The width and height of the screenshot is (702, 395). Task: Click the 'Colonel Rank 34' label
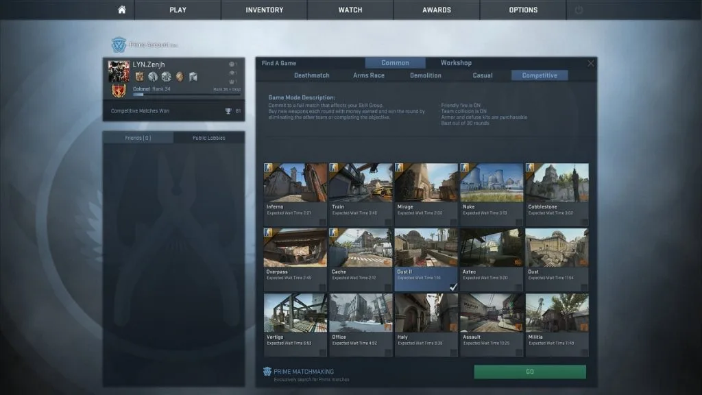(152, 89)
